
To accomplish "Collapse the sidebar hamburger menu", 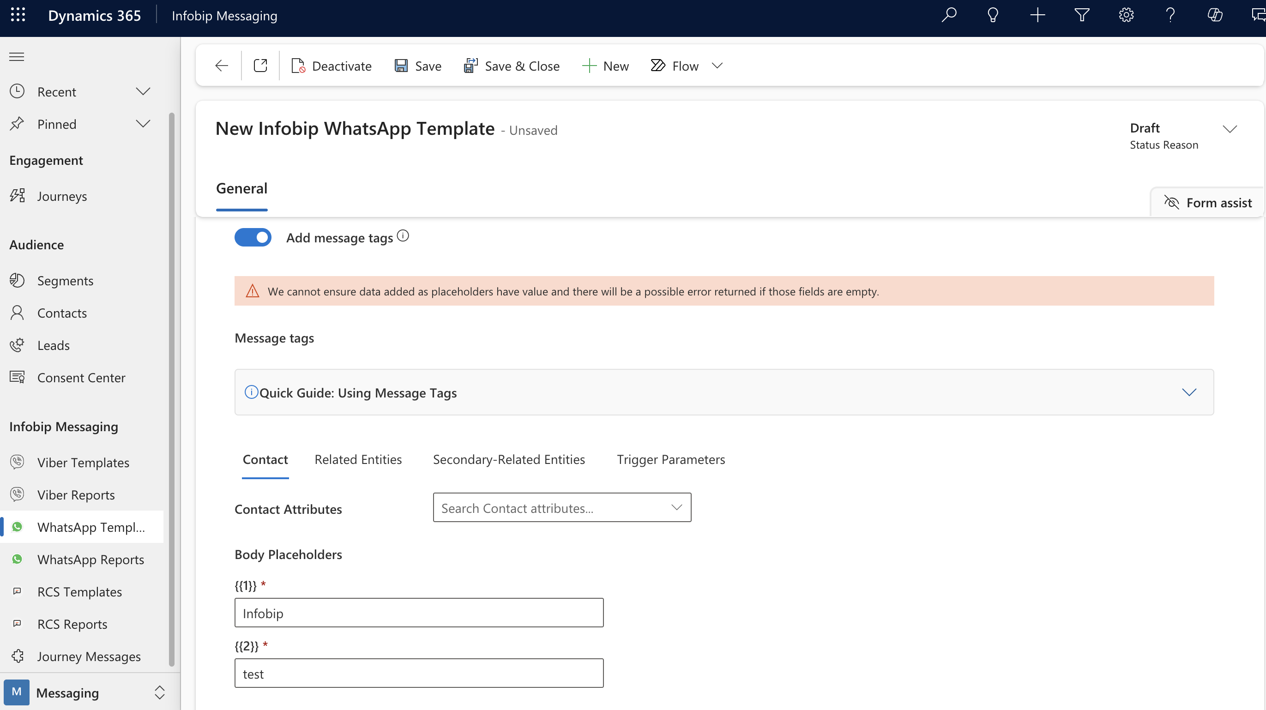I will [x=17, y=57].
